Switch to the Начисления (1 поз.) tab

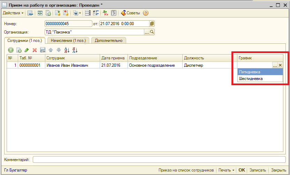point(68,41)
